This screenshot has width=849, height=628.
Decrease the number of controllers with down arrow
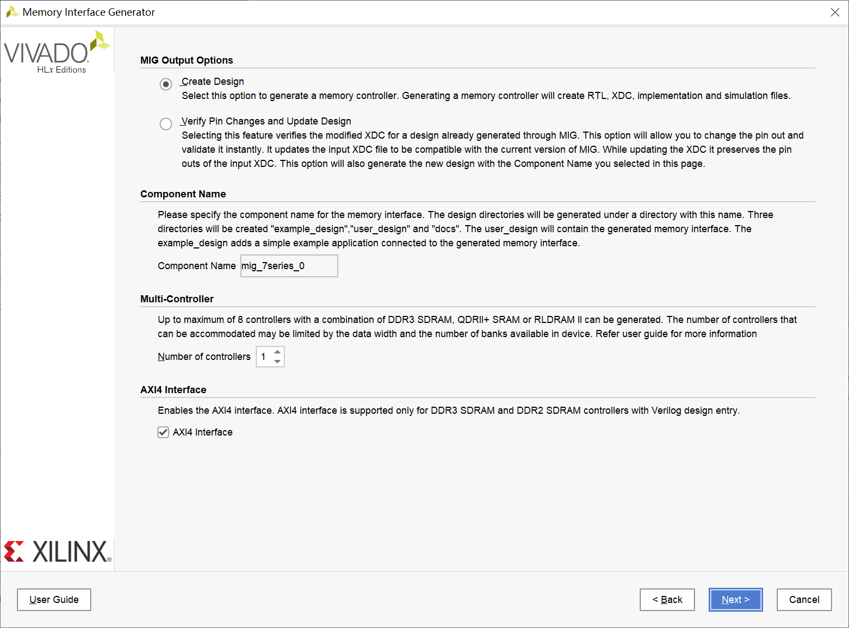[277, 362]
